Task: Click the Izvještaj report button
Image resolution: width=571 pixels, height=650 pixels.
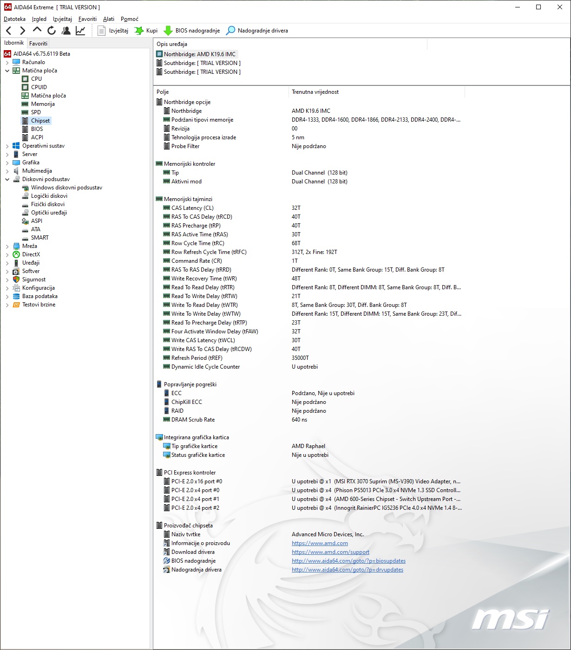Action: [113, 31]
